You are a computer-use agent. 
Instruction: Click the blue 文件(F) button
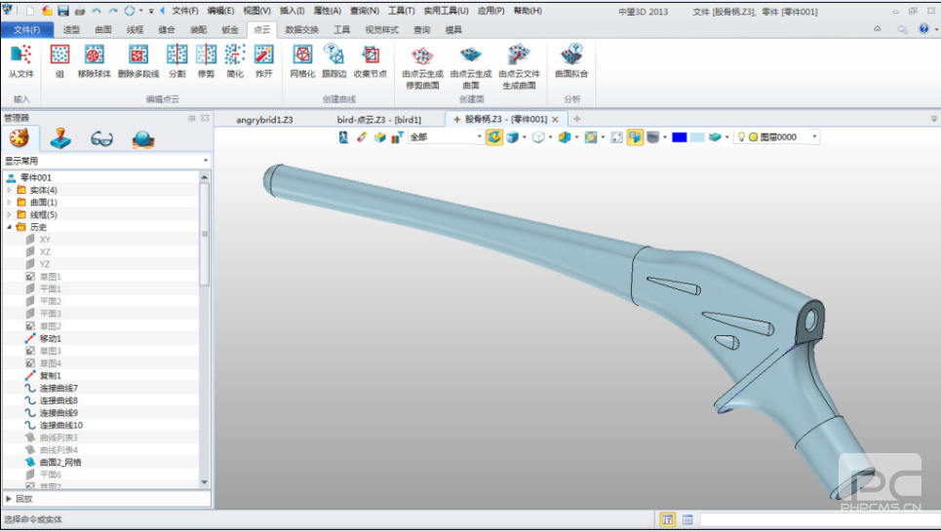26,30
